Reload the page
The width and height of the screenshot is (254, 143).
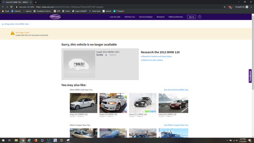(11, 7)
